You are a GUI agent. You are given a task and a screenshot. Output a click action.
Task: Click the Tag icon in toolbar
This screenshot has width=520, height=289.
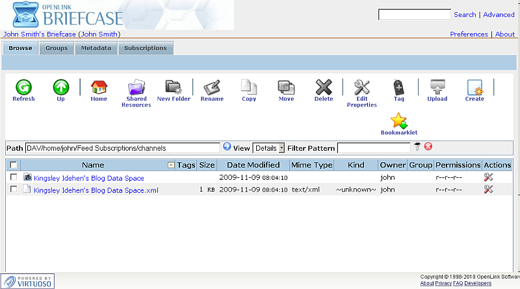pos(398,87)
